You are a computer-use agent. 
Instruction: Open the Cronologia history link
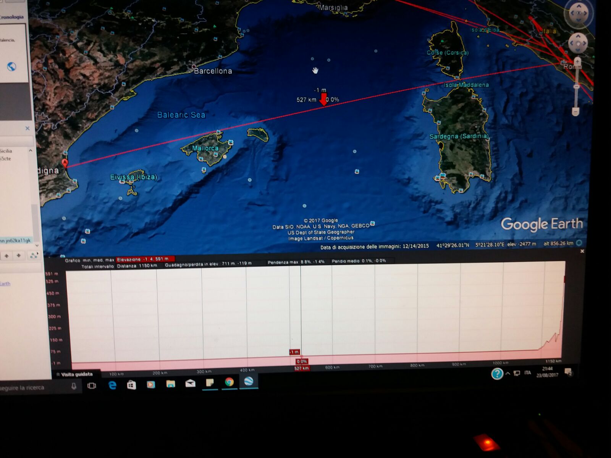point(11,17)
